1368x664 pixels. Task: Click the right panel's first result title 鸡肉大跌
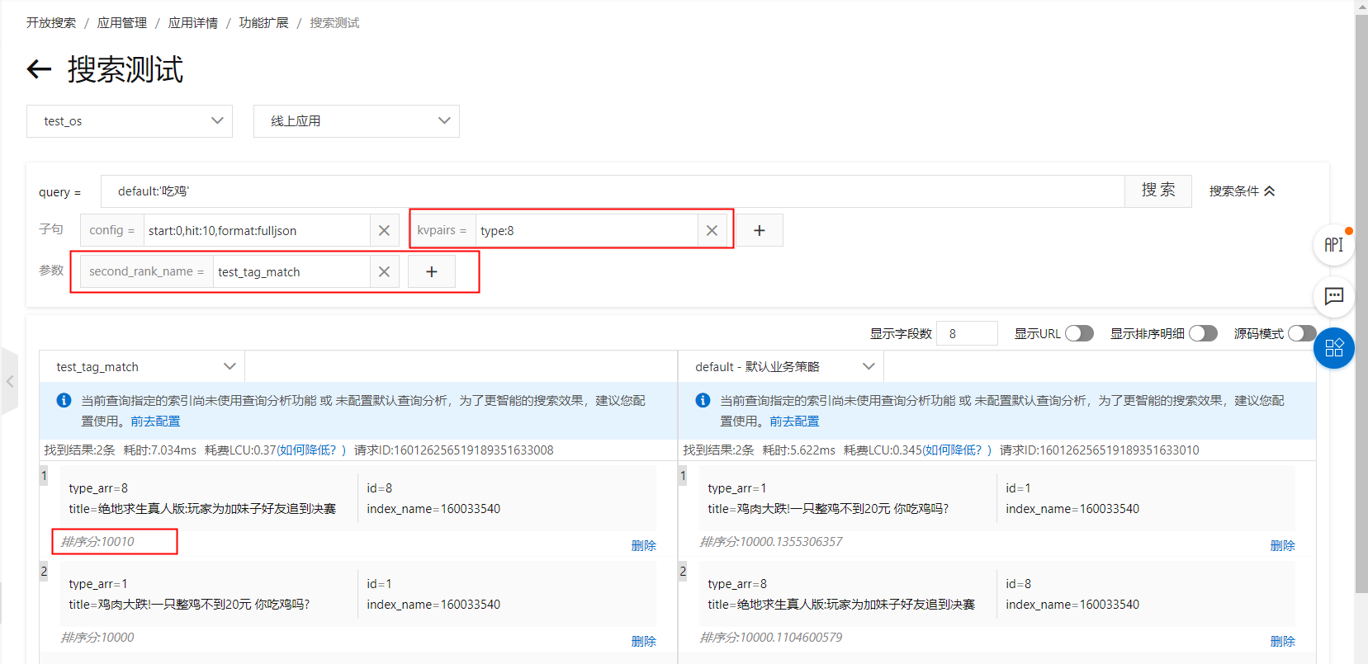(828, 509)
